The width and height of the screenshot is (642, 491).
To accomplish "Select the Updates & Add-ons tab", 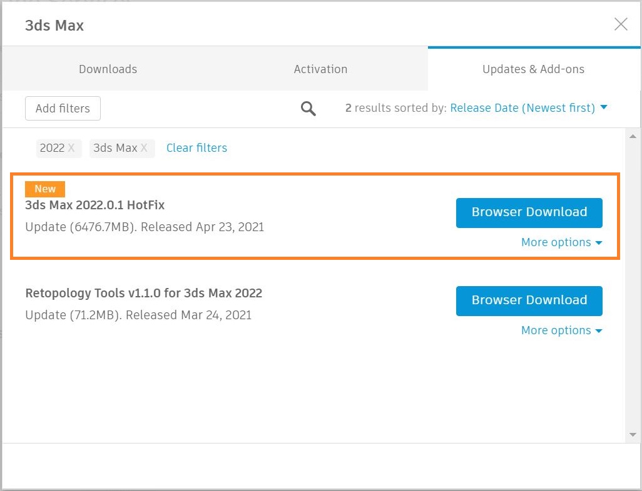I will click(533, 69).
